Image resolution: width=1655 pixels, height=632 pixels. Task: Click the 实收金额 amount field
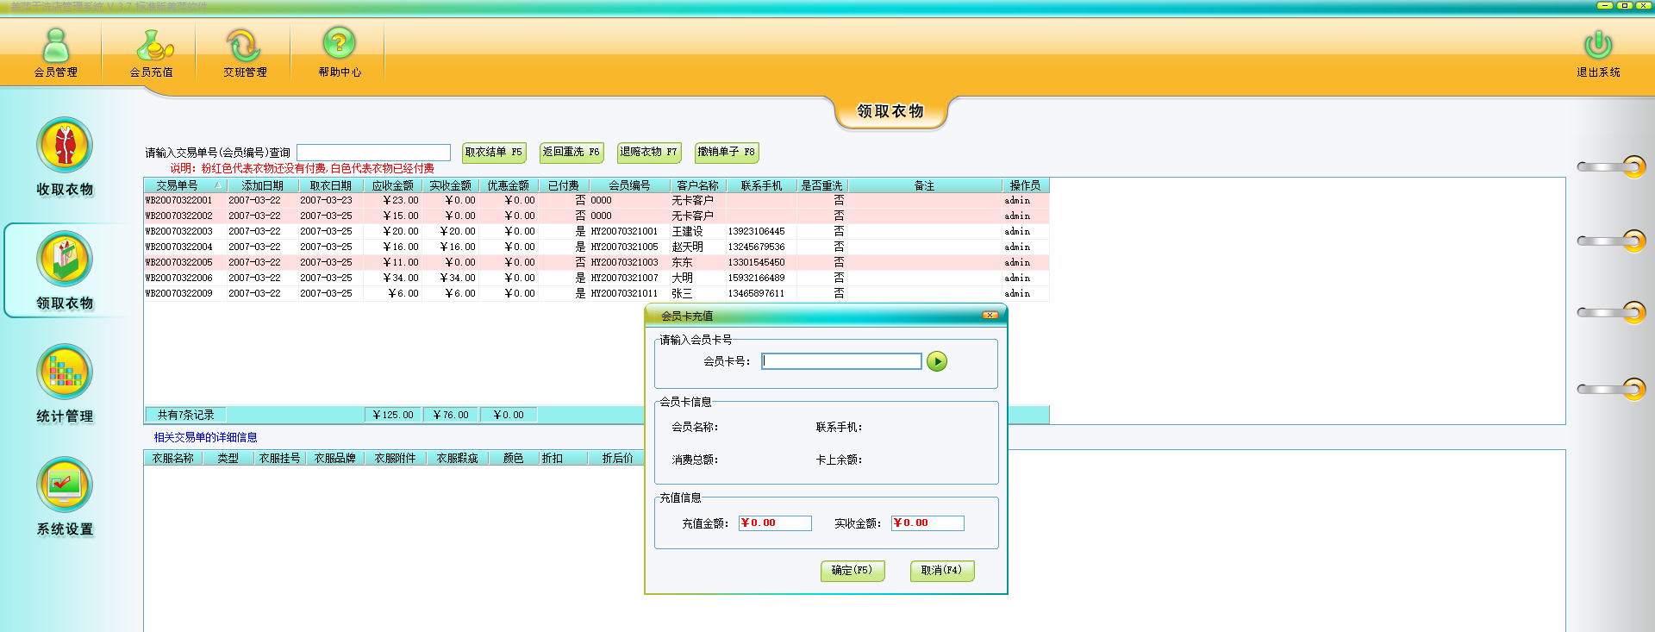pyautogui.click(x=927, y=523)
